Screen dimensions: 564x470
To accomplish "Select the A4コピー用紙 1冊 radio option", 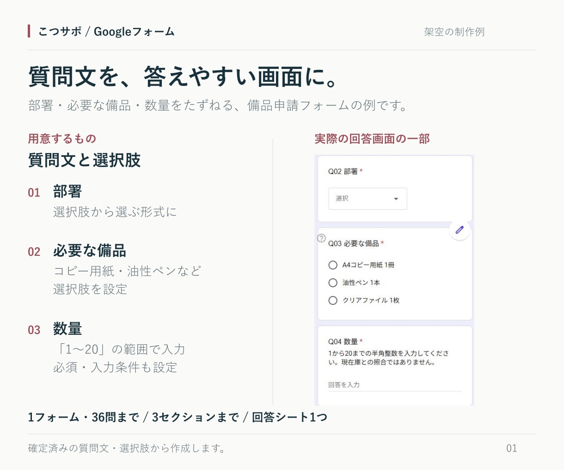I will coord(332,265).
